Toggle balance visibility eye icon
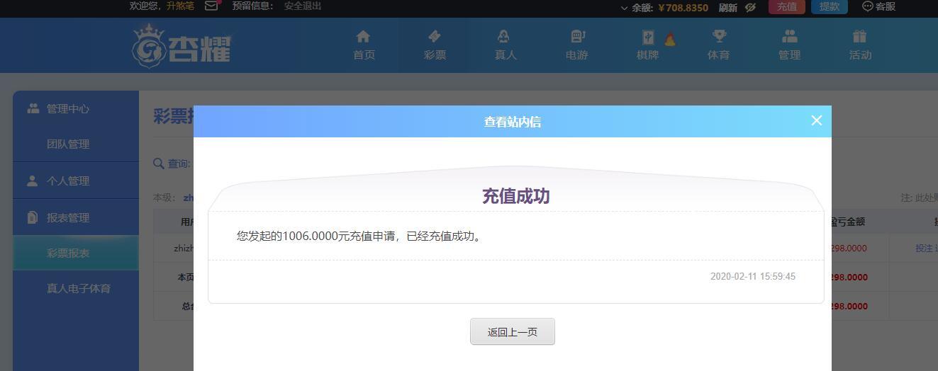Screen dimensions: 938x371 point(750,7)
